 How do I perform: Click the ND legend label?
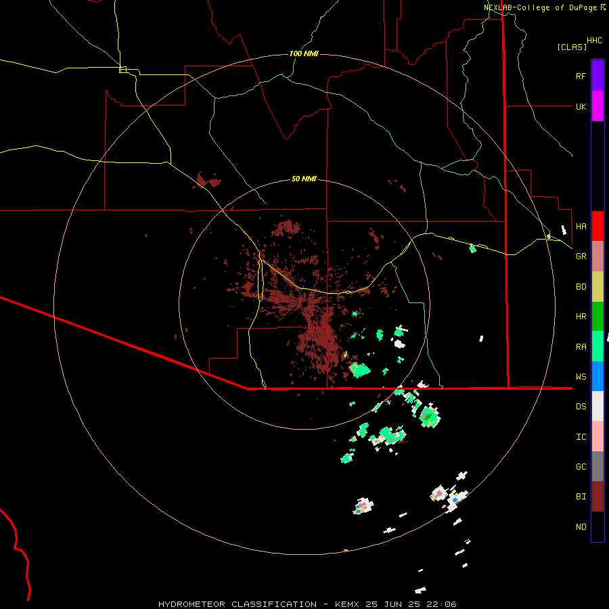(581, 527)
